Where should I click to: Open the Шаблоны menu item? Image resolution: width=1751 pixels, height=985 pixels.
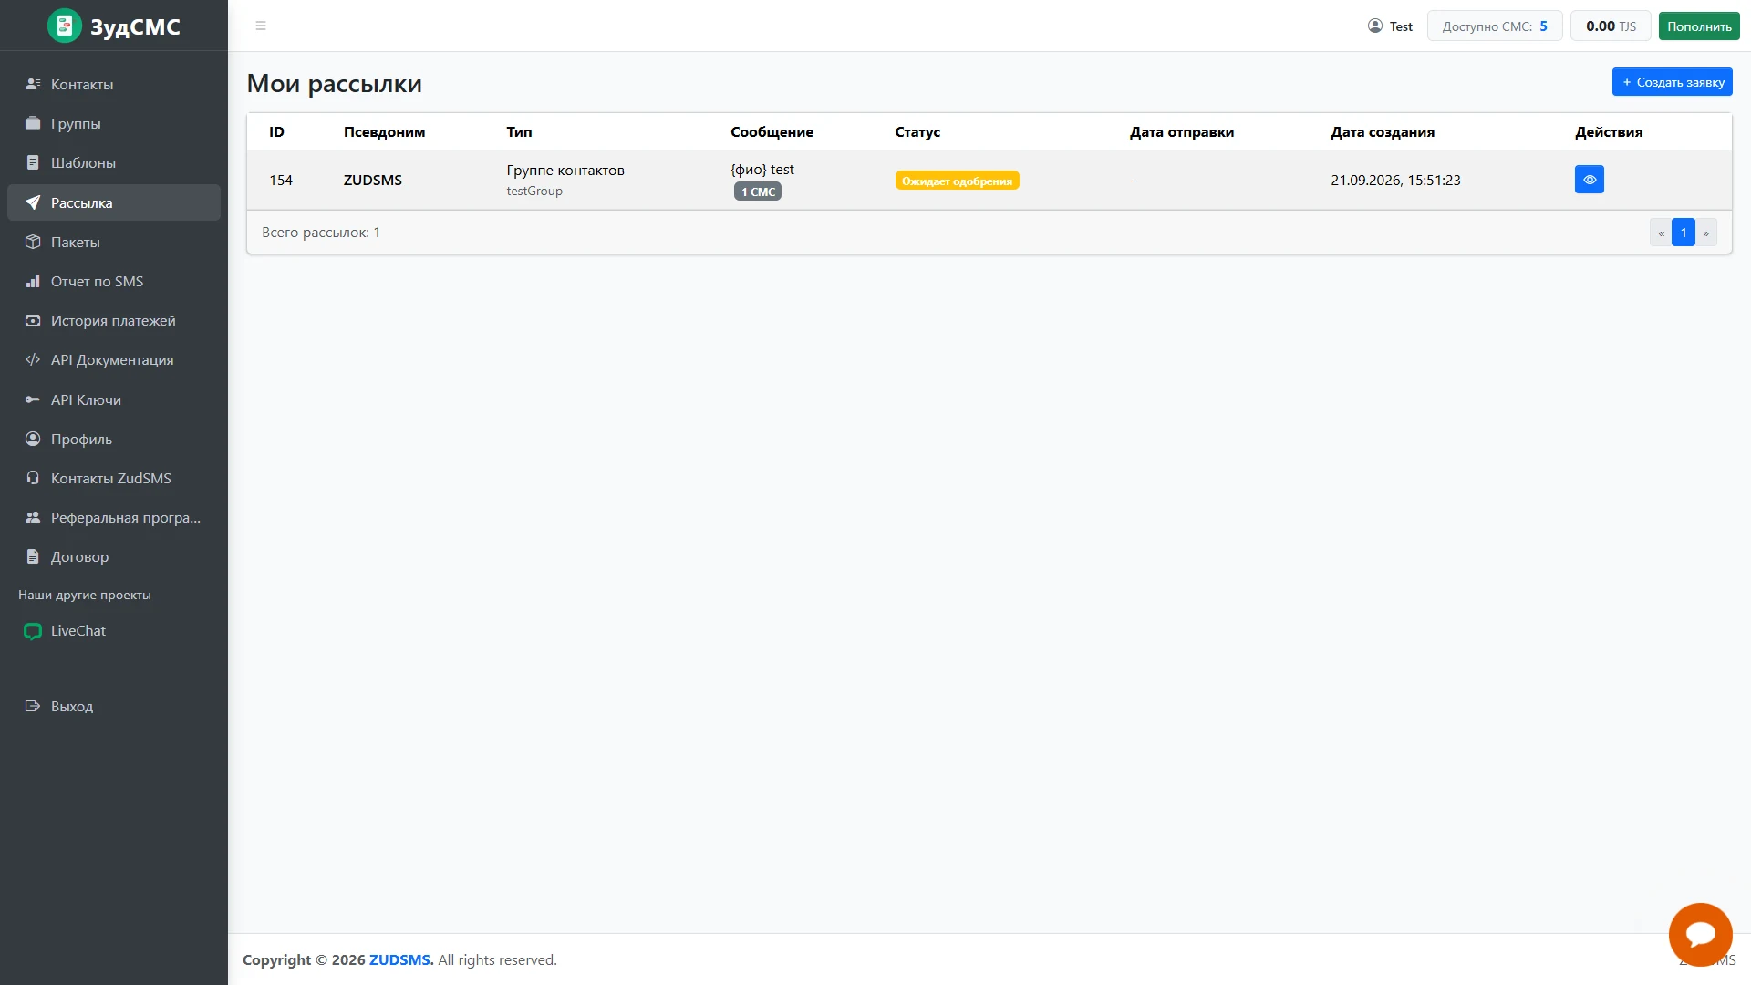114,162
